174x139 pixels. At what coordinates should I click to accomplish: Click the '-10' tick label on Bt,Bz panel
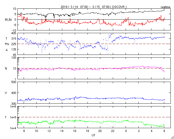[14, 30]
